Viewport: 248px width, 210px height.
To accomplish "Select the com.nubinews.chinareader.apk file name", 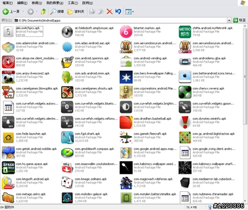I will pos(213,194).
